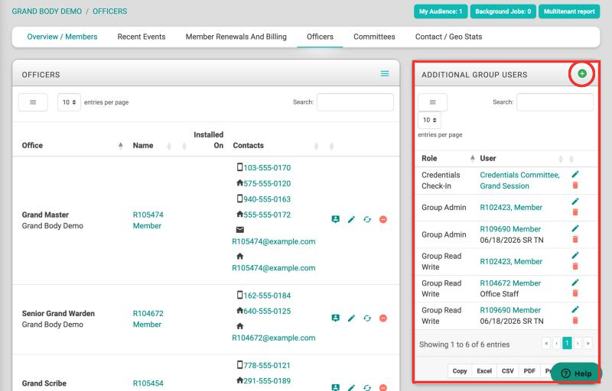Open Additional Group Users column options button
This screenshot has height=391, width=612.
(x=432, y=102)
